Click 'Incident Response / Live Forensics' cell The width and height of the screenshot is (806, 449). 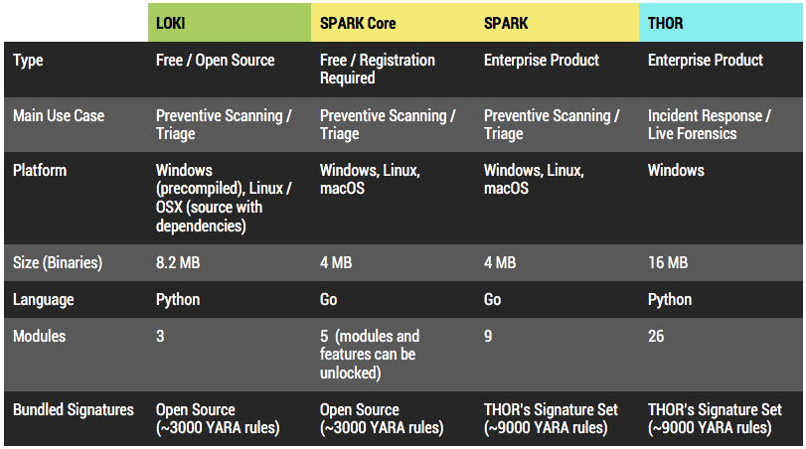click(709, 124)
